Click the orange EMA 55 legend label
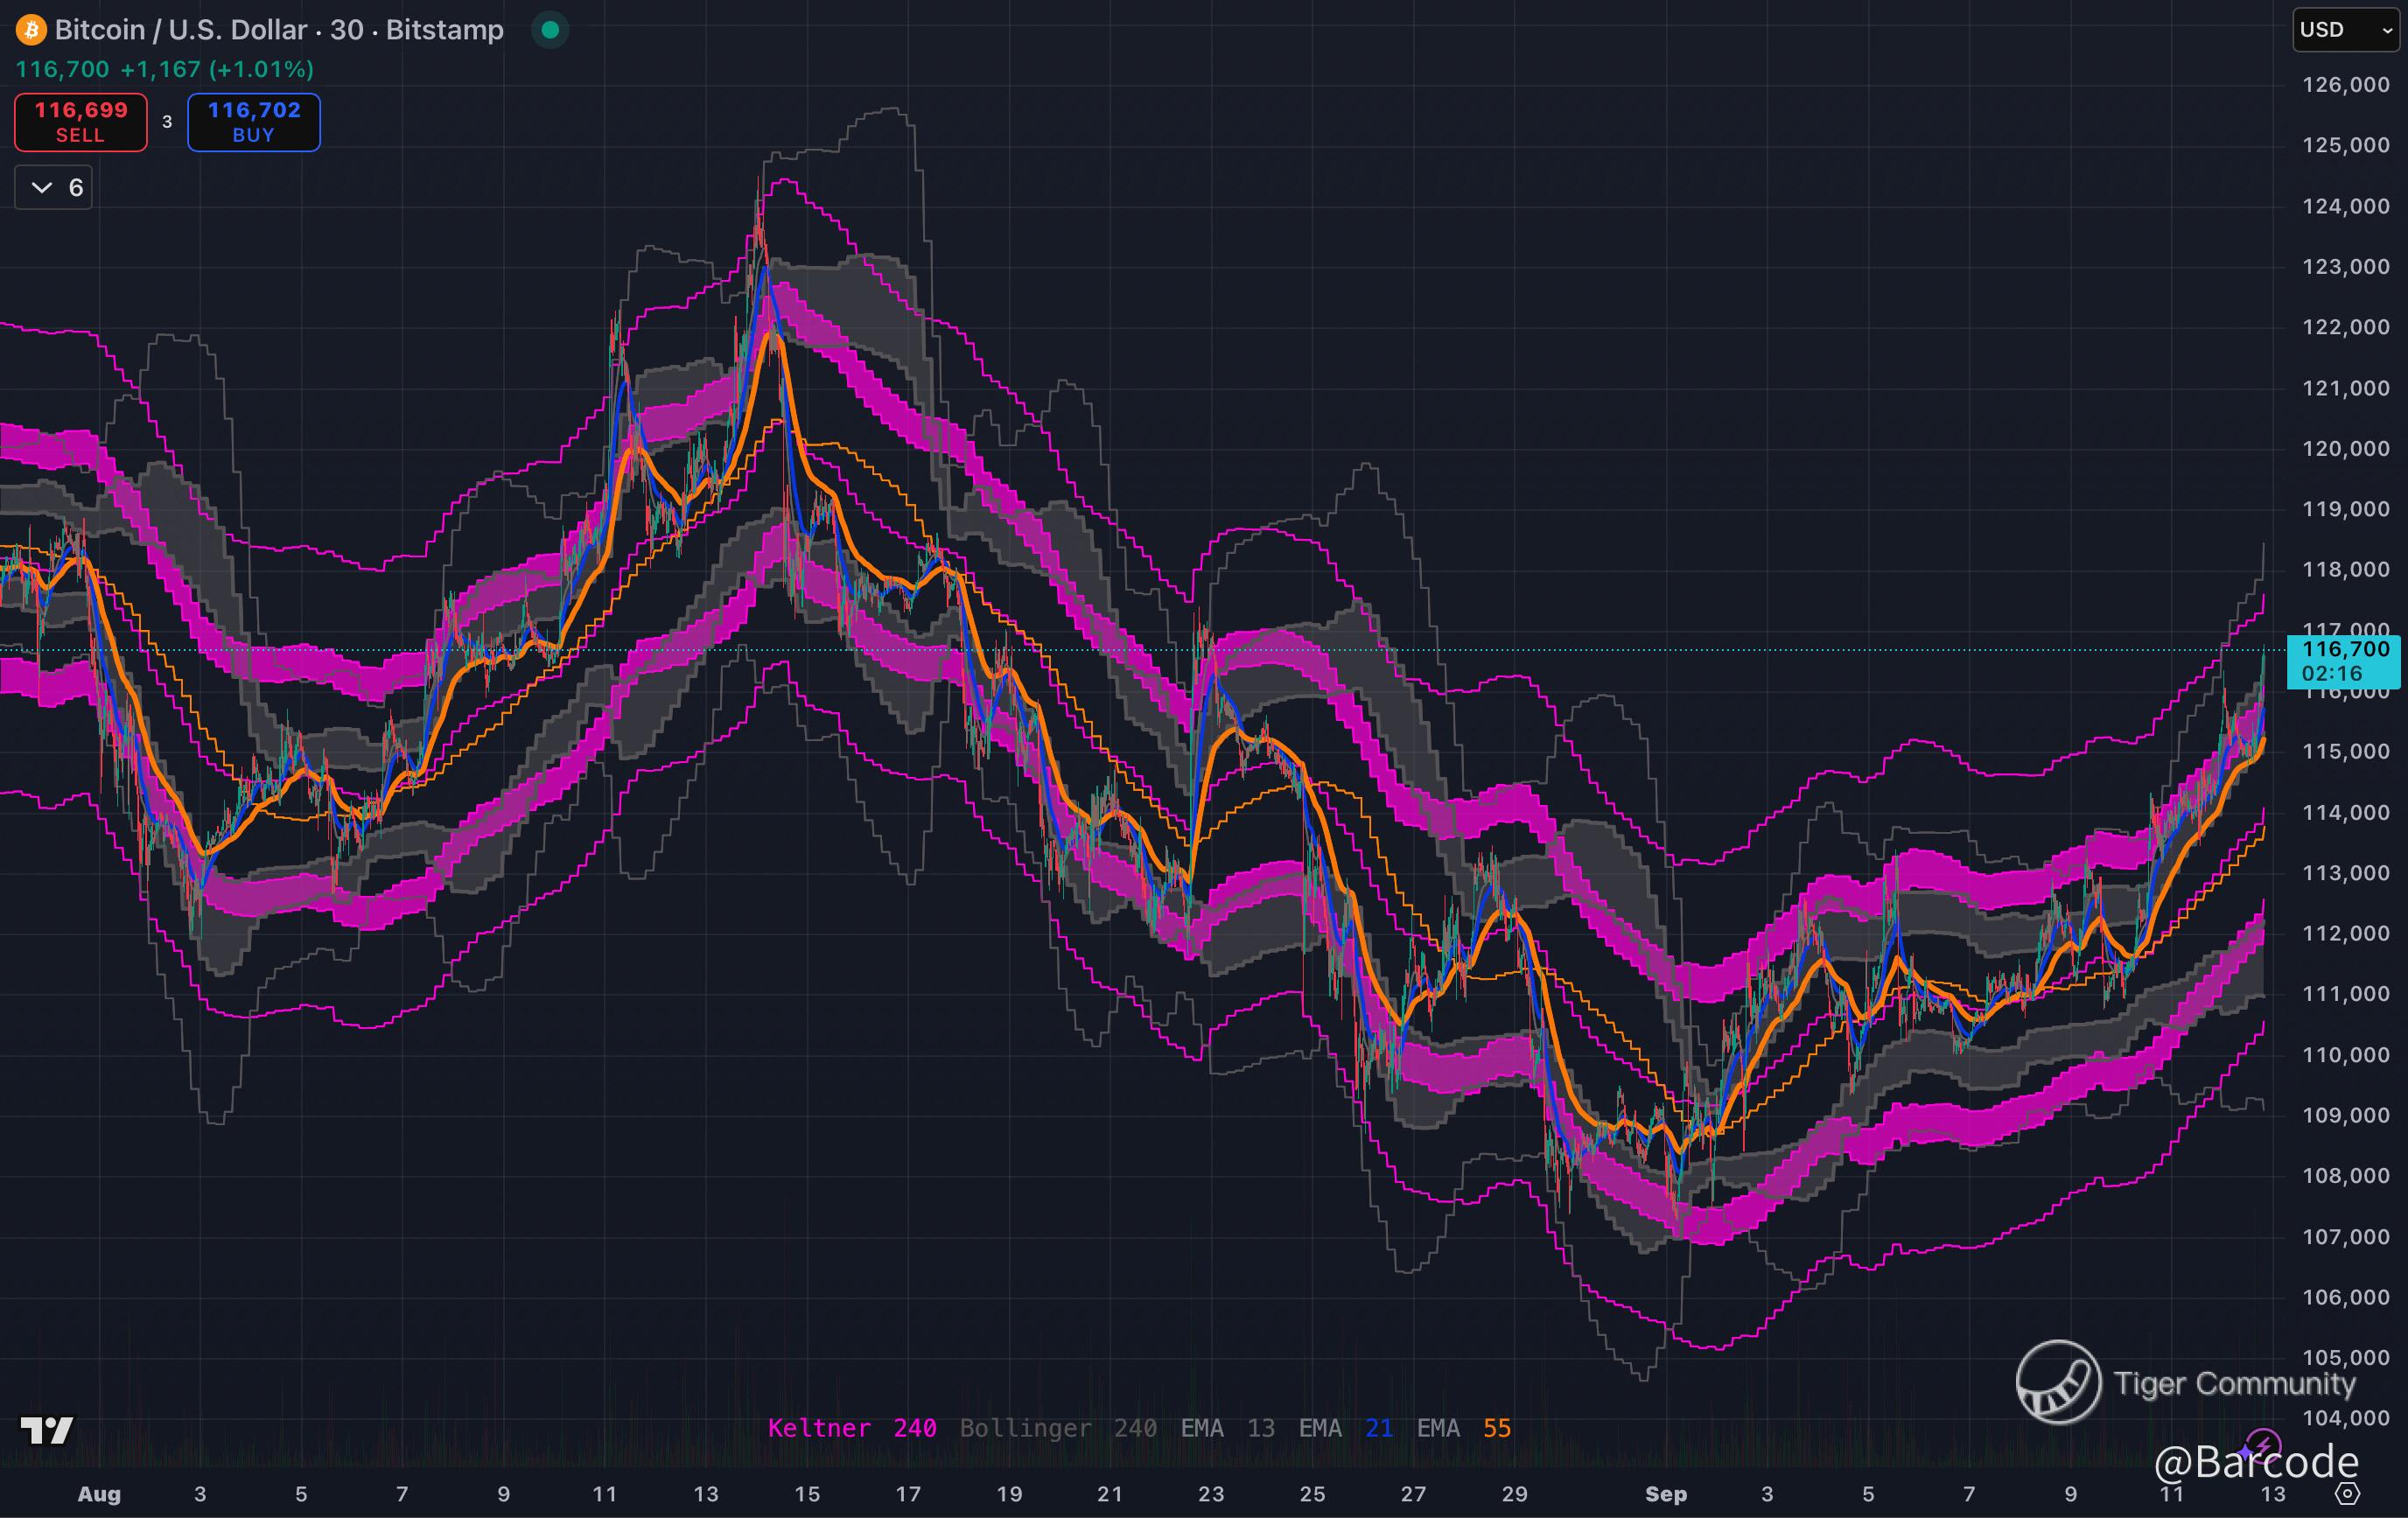The image size is (2408, 1518). (1463, 1428)
